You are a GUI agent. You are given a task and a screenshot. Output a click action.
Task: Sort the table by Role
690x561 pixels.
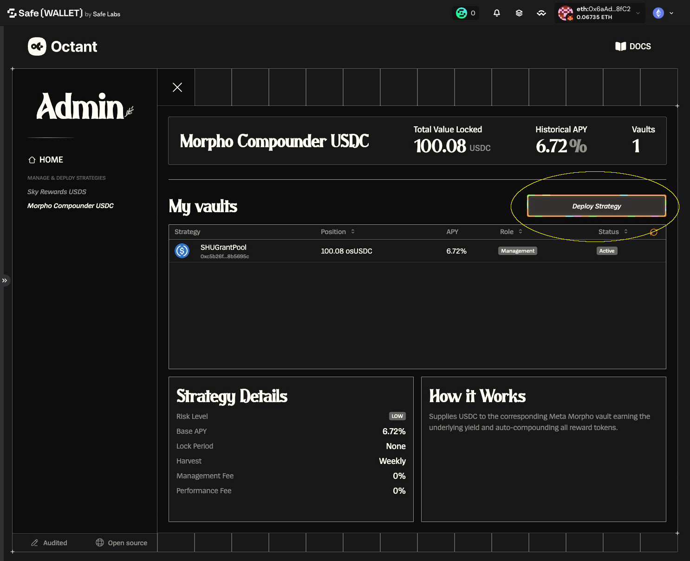pos(511,232)
